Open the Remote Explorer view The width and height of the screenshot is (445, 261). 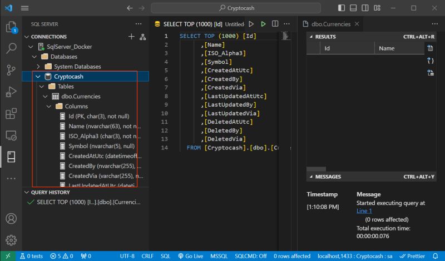point(11,135)
